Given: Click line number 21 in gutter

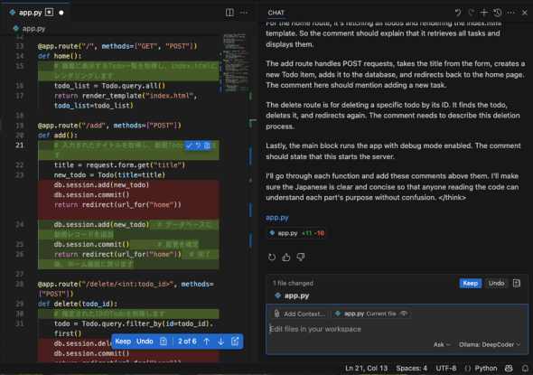Looking at the screenshot, I should coord(20,145).
